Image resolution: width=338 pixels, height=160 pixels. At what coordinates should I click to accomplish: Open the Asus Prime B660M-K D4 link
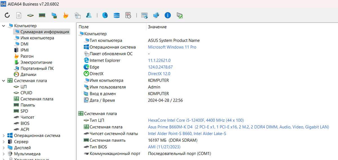coord(239,127)
